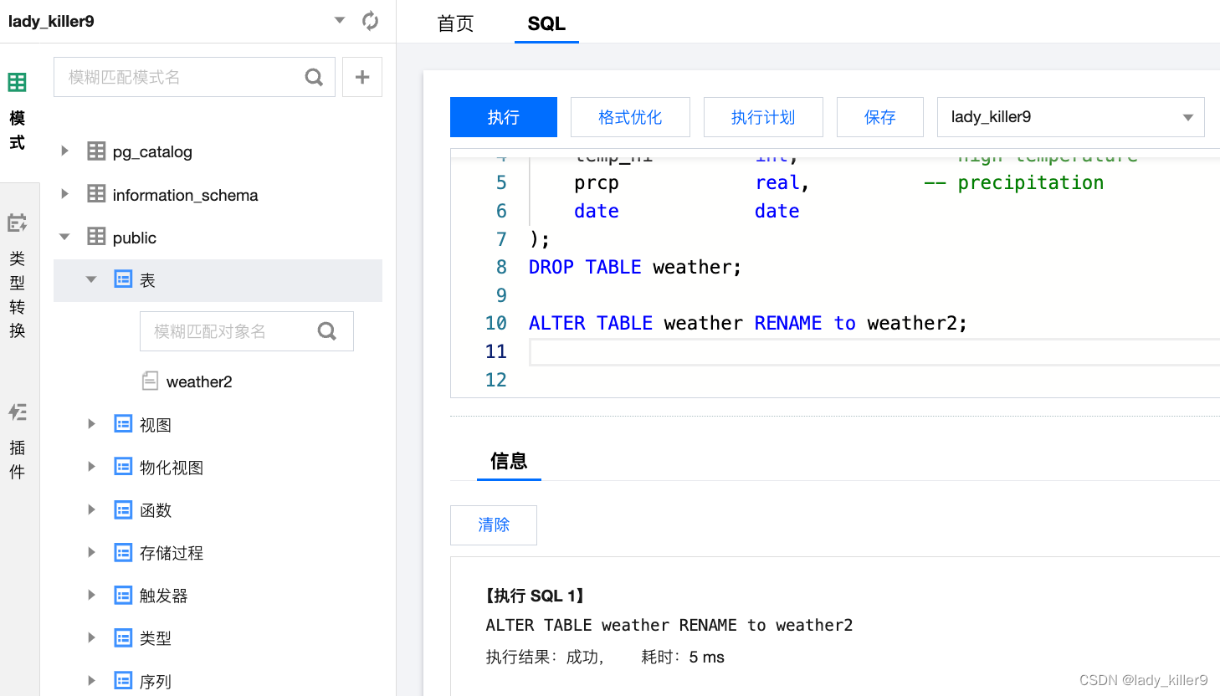
Task: Expand the information_schema node
Action: (64, 194)
